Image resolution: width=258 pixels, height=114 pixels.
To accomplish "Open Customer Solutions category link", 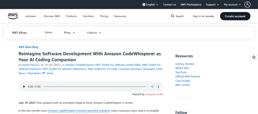I will tap(130, 69).
